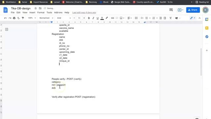The image size is (211, 119).
Task: Open the File menu
Action: (13, 13)
